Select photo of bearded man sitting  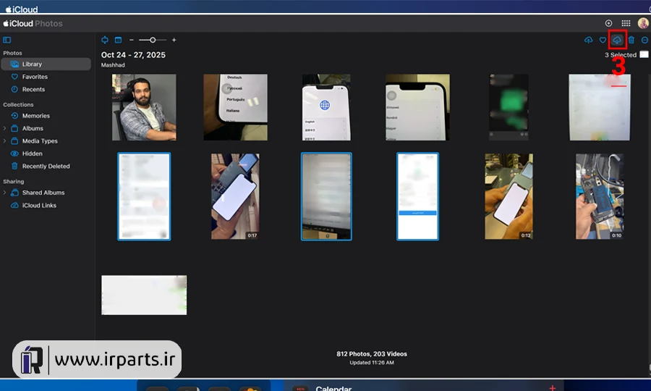point(144,107)
